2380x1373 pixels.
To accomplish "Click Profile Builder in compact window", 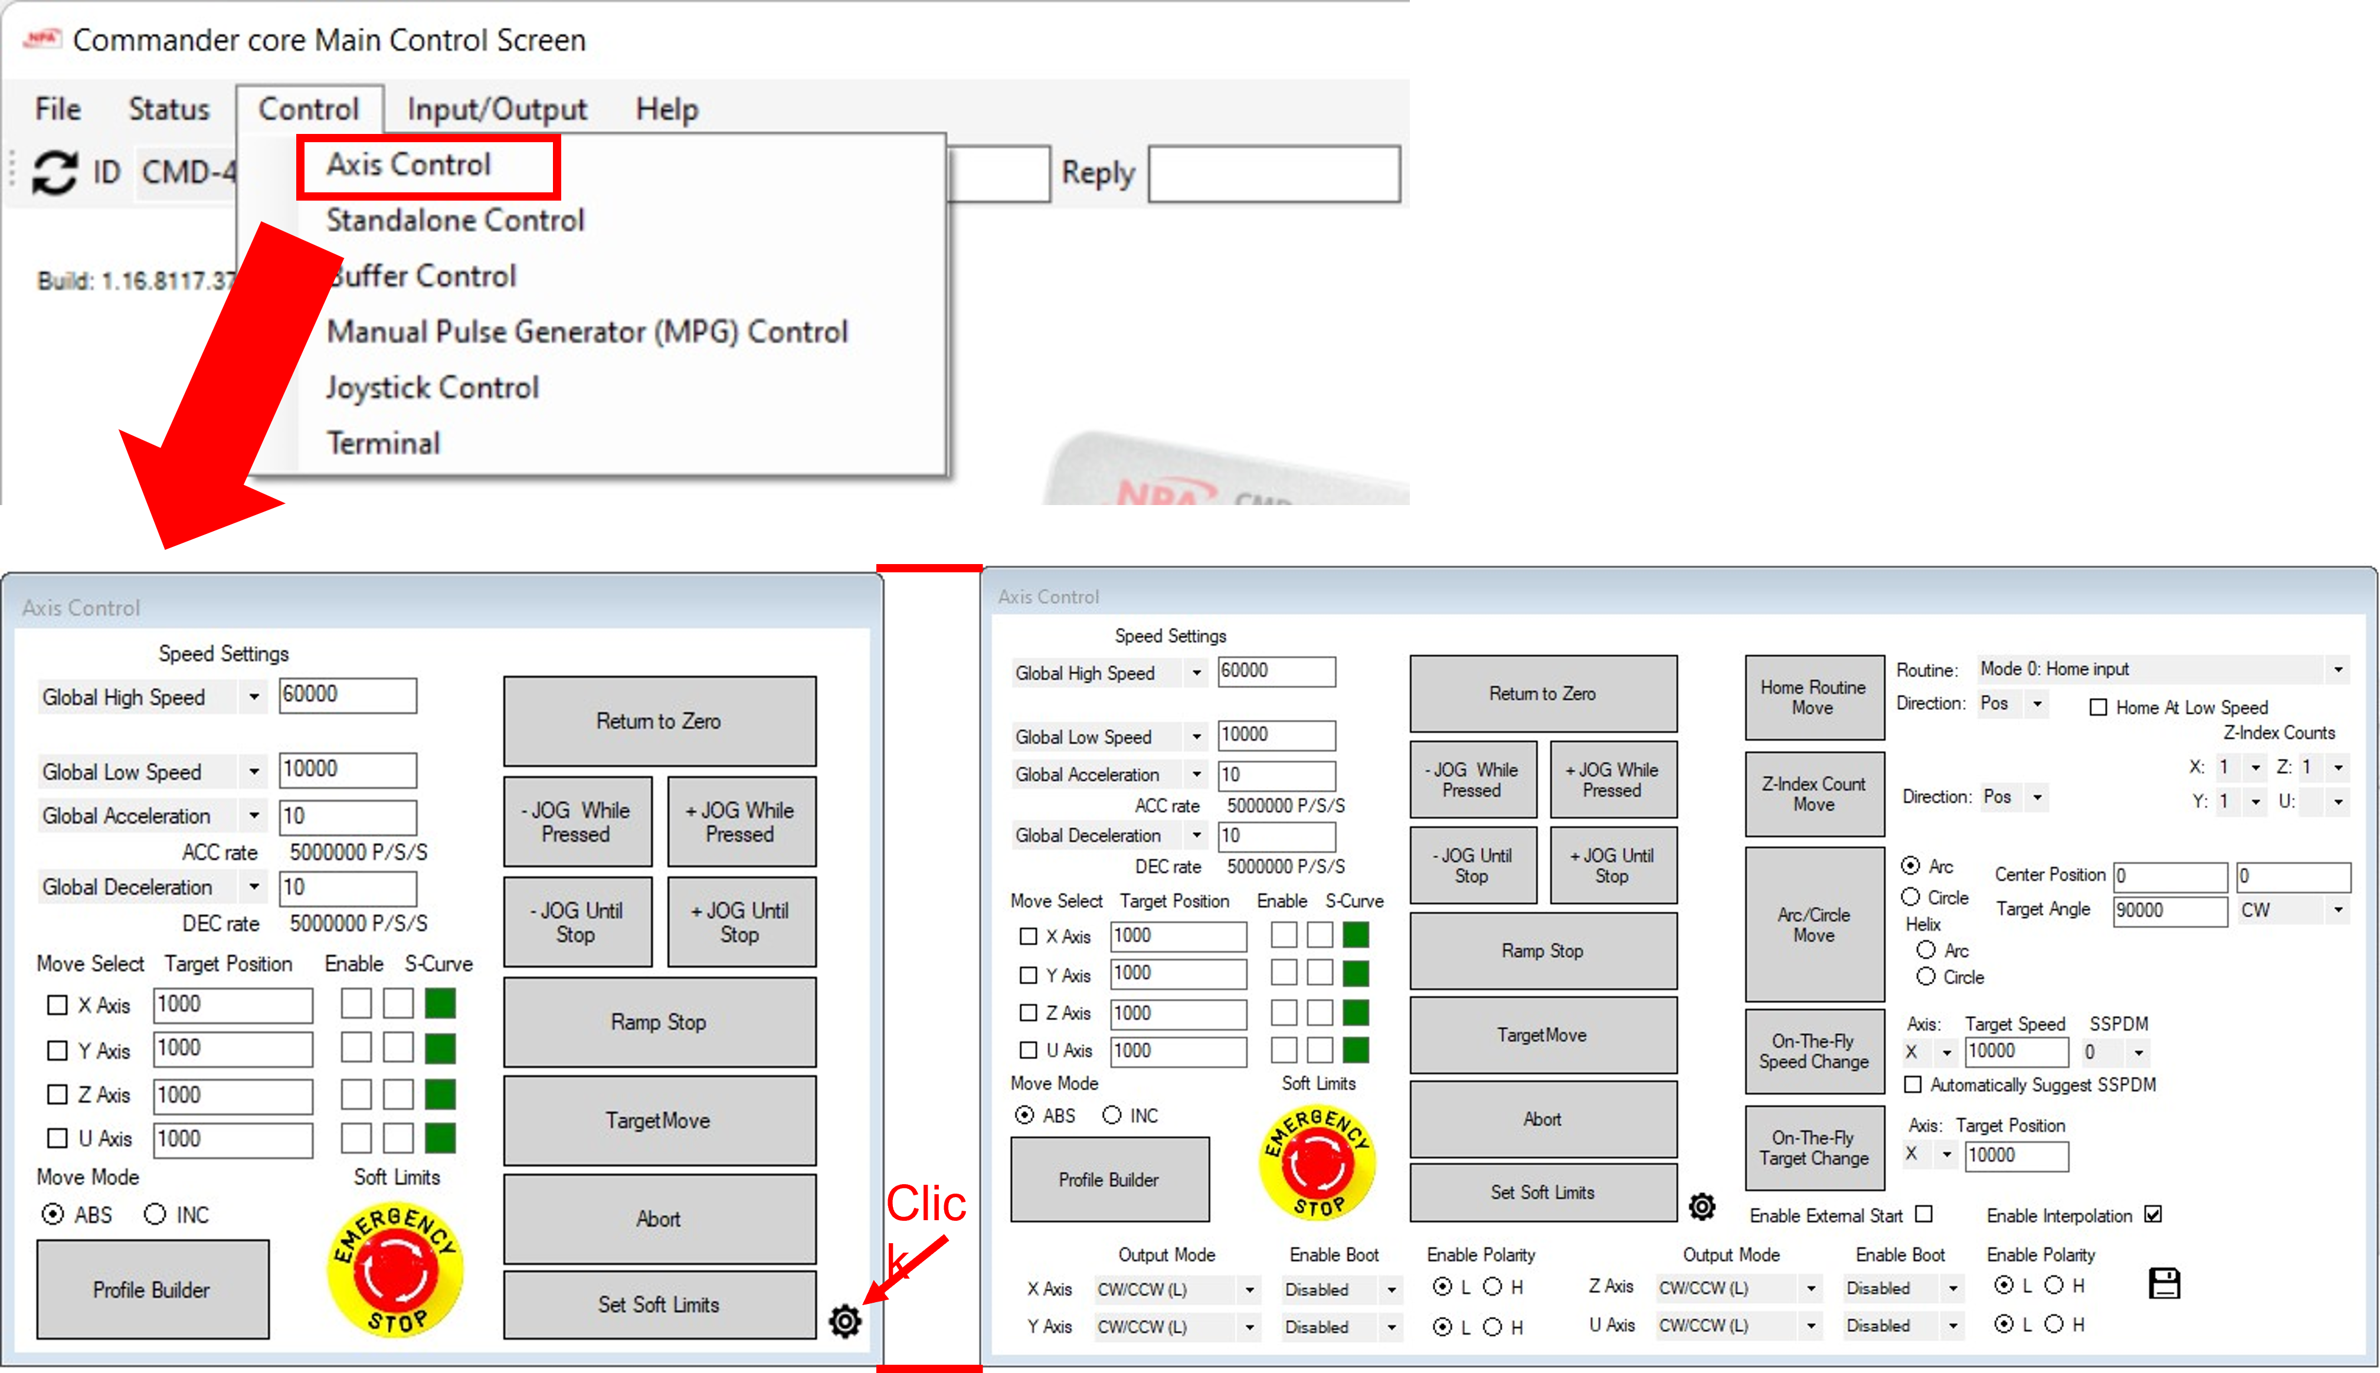I will (152, 1289).
